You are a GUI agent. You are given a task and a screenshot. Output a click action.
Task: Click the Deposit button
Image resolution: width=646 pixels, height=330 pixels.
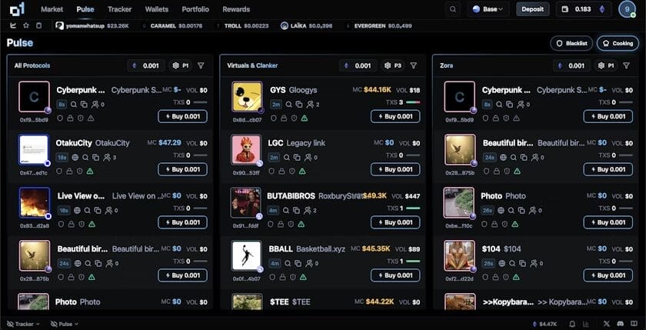pos(533,9)
